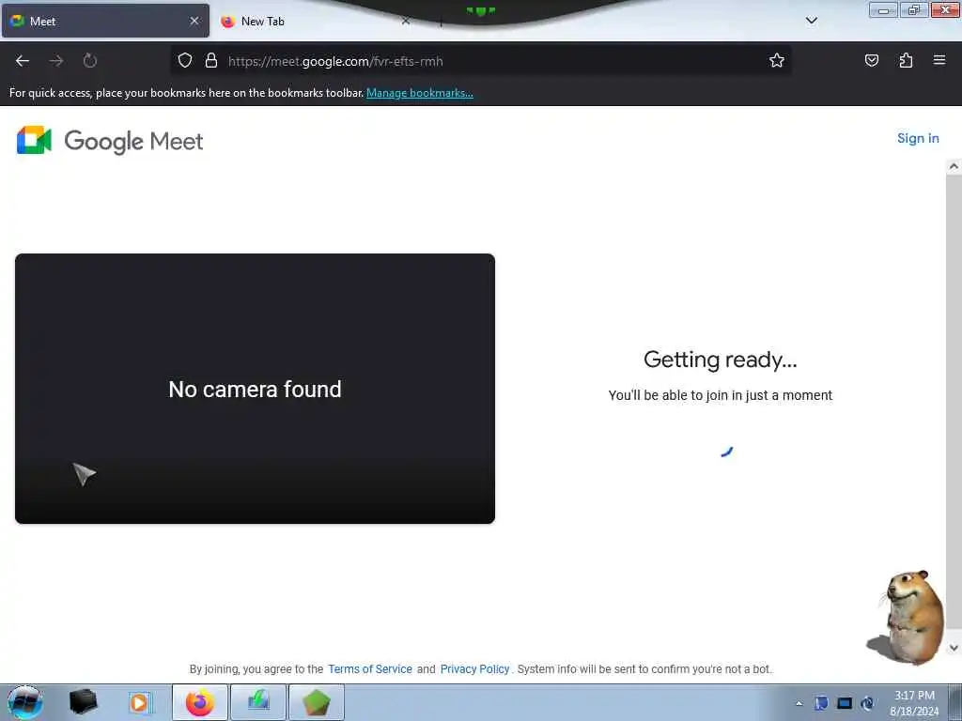Switch to the Meet tab

pyautogui.click(x=105, y=21)
